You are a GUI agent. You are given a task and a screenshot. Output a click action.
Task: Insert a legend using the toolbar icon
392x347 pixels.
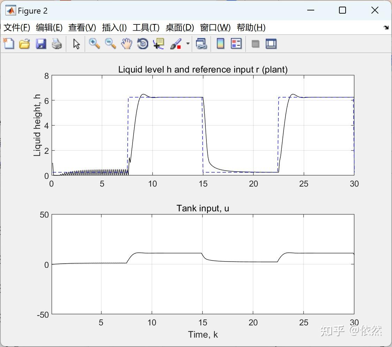coord(236,44)
